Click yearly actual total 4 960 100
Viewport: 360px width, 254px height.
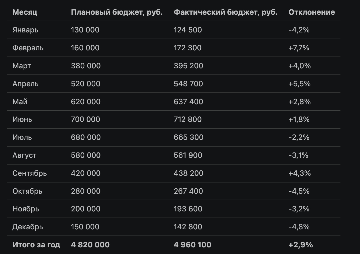coord(192,245)
